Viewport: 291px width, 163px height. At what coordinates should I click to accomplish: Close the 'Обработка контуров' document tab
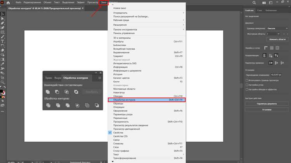tap(83, 9)
